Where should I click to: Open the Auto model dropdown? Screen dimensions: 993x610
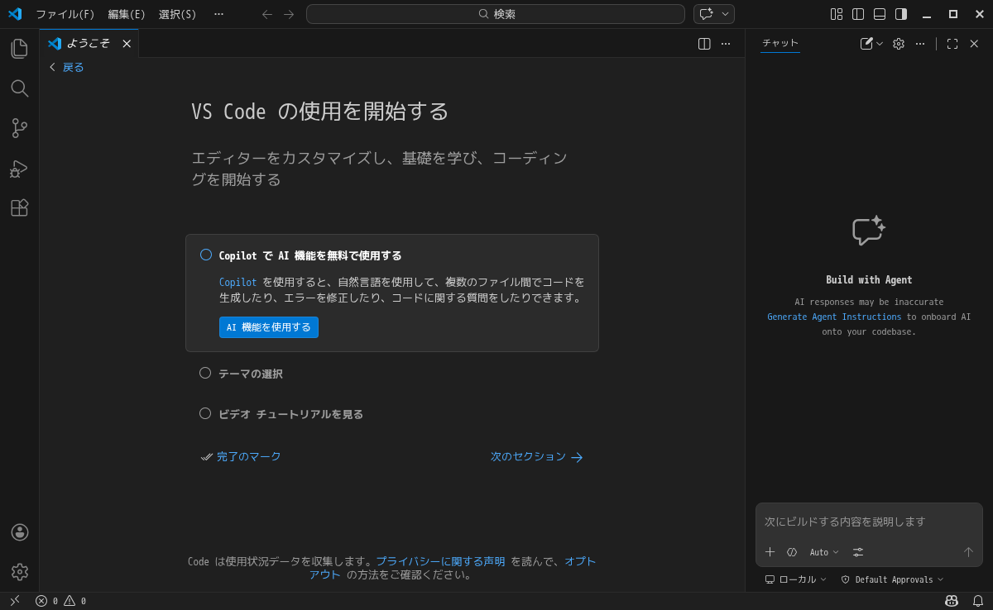click(x=824, y=552)
